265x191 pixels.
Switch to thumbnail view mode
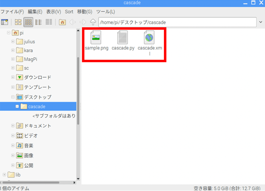(x=28, y=22)
